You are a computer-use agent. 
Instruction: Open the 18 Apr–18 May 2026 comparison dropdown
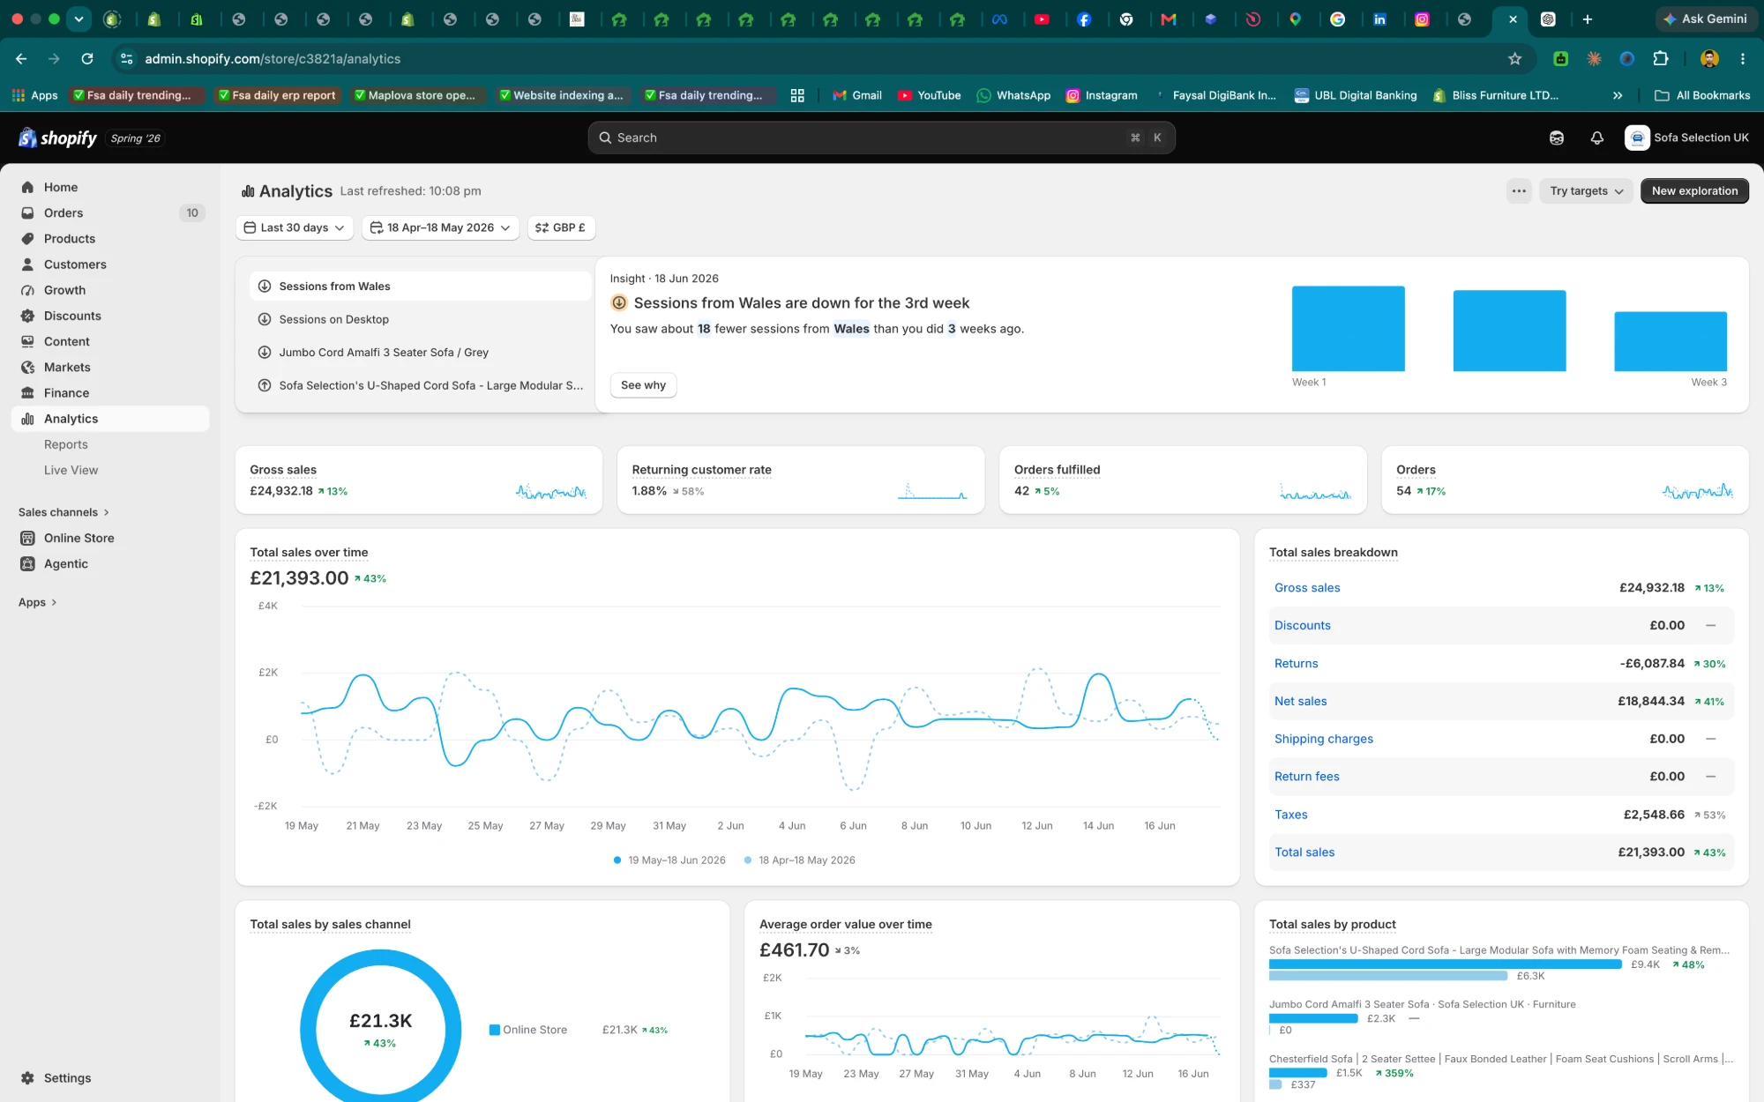440,227
